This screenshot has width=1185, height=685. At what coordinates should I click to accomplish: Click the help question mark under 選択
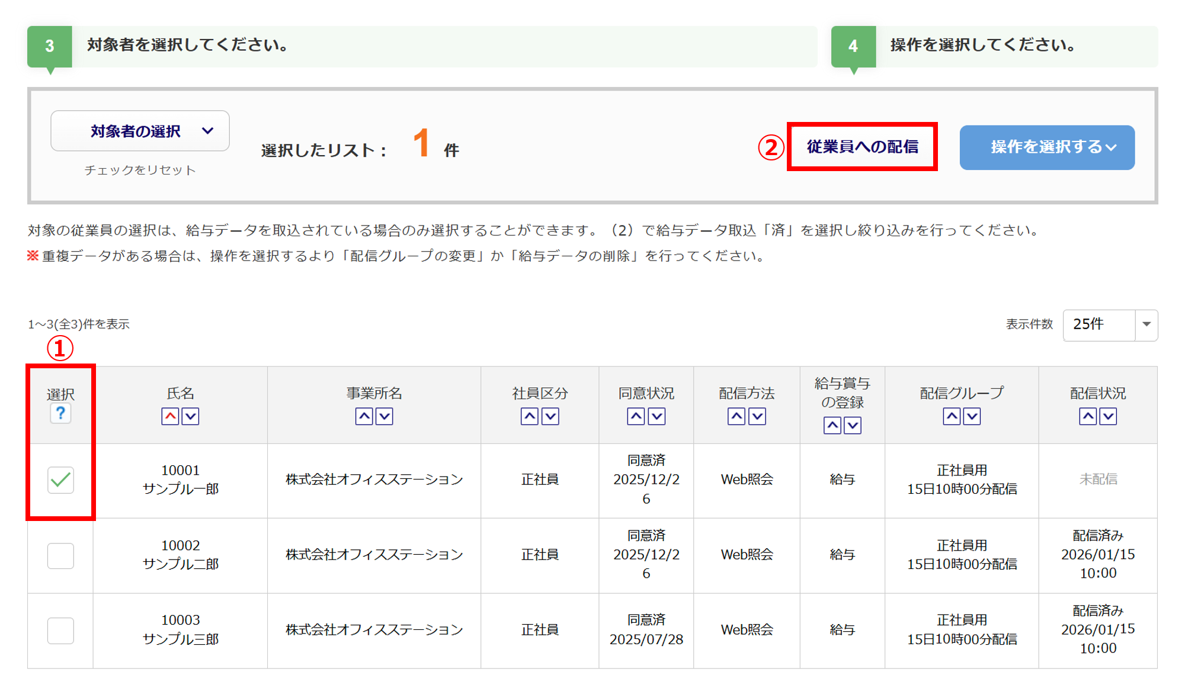[x=60, y=413]
